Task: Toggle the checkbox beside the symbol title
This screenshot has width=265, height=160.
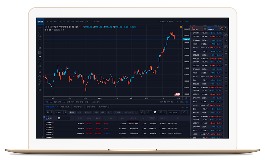Action: coord(46,27)
